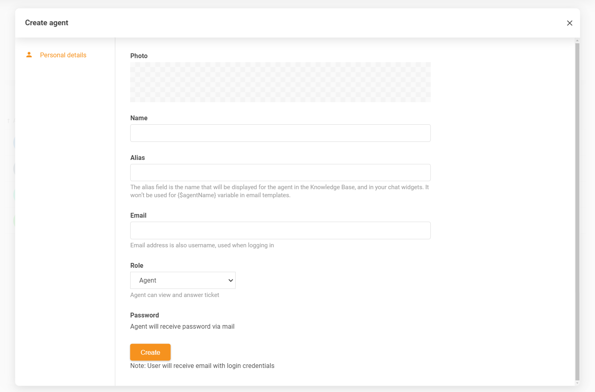This screenshot has height=392, width=595.
Task: Click the Create button
Action: pos(150,352)
